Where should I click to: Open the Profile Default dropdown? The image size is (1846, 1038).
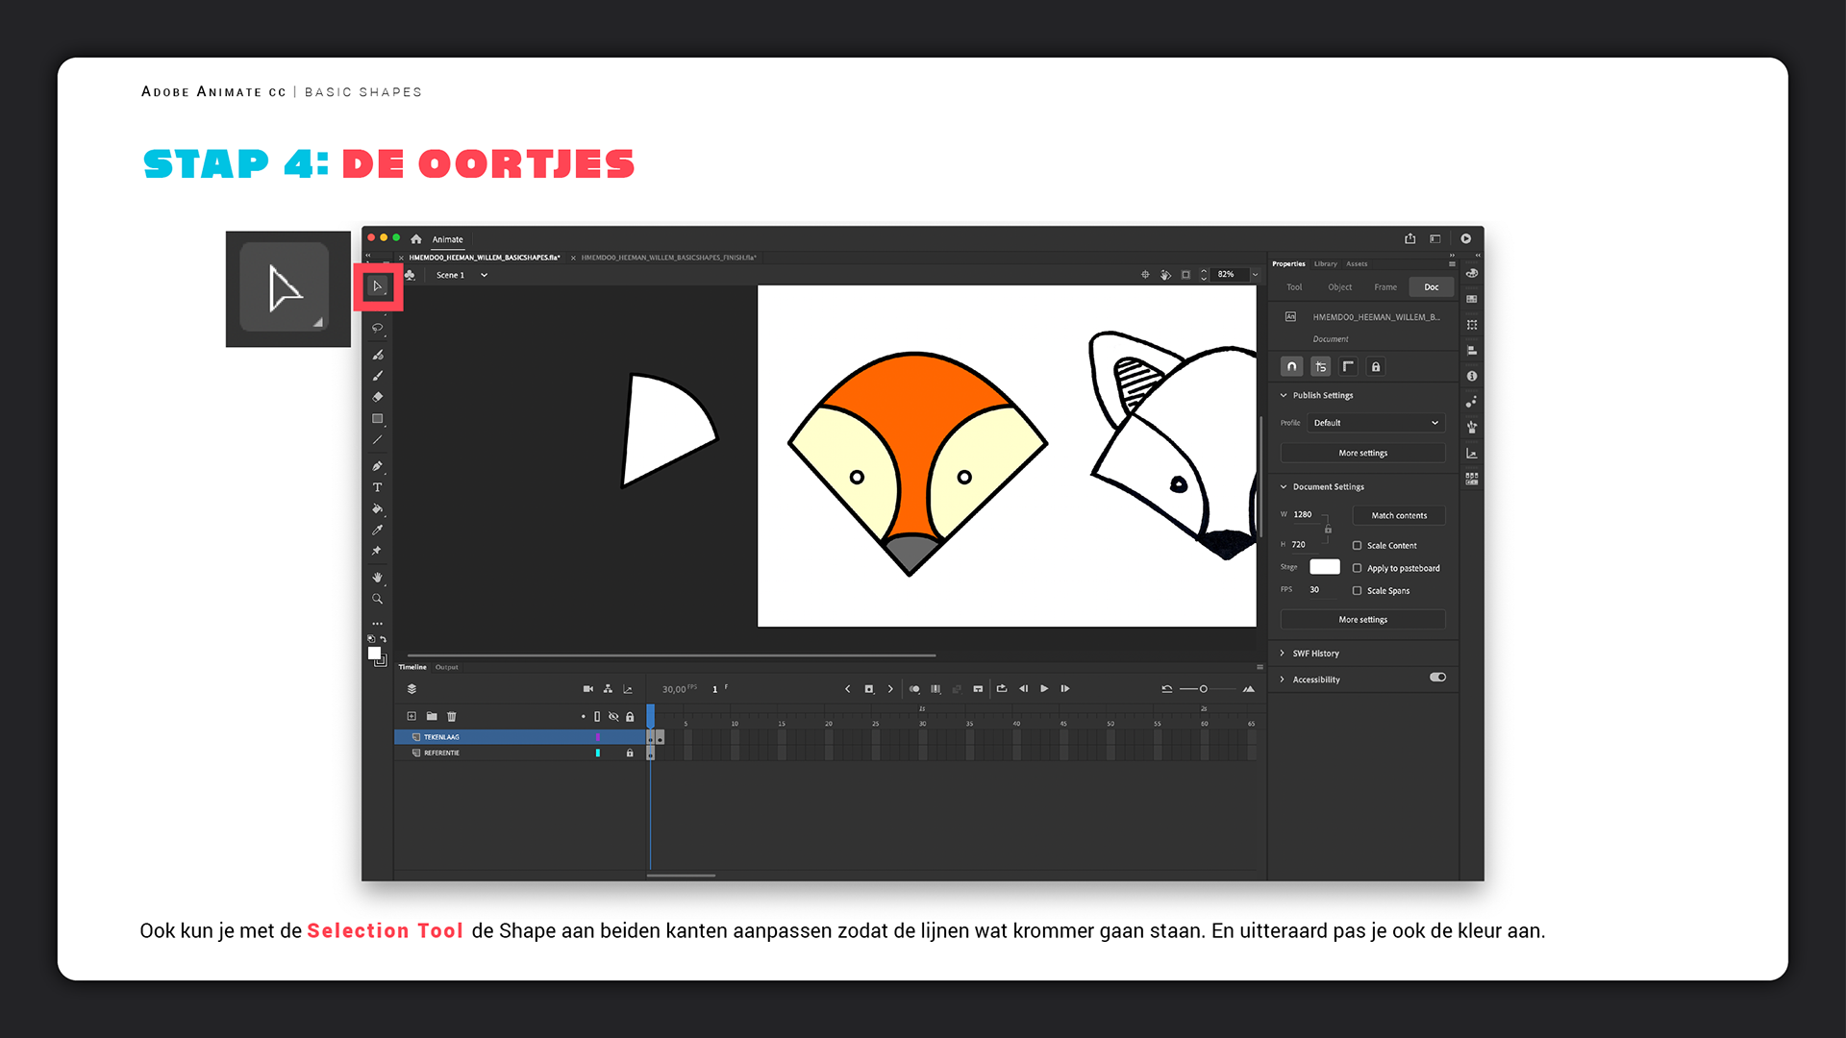point(1376,423)
